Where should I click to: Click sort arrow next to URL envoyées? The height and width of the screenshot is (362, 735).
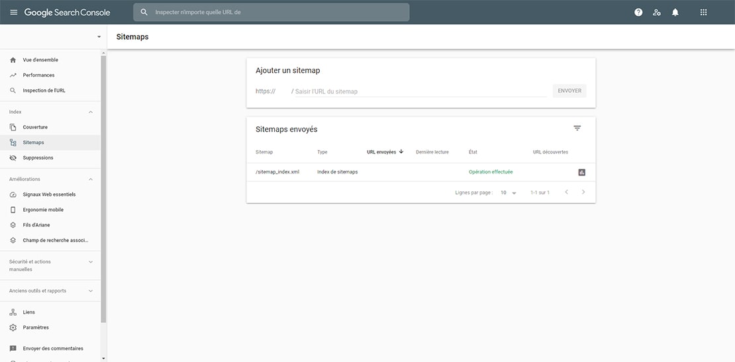[401, 152]
